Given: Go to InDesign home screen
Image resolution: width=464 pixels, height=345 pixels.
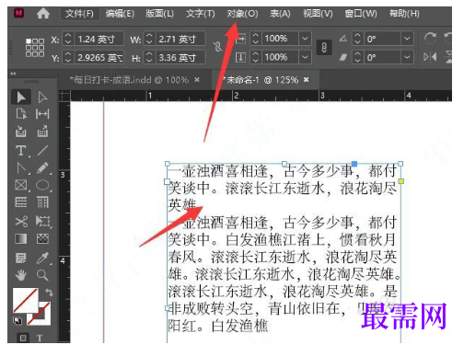Looking at the screenshot, I should (x=43, y=13).
